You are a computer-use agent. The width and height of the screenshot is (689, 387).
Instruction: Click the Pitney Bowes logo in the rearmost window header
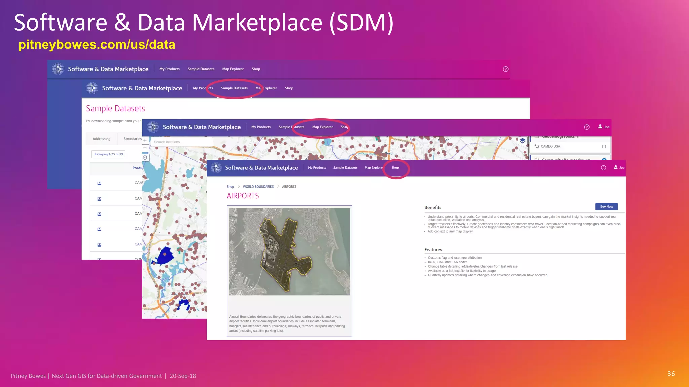(58, 69)
